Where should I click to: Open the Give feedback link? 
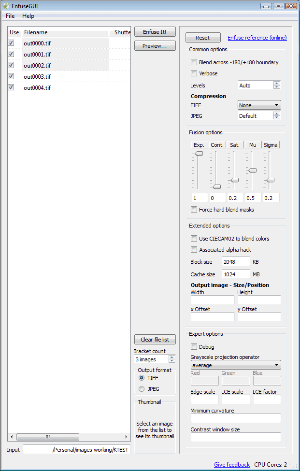click(x=232, y=464)
